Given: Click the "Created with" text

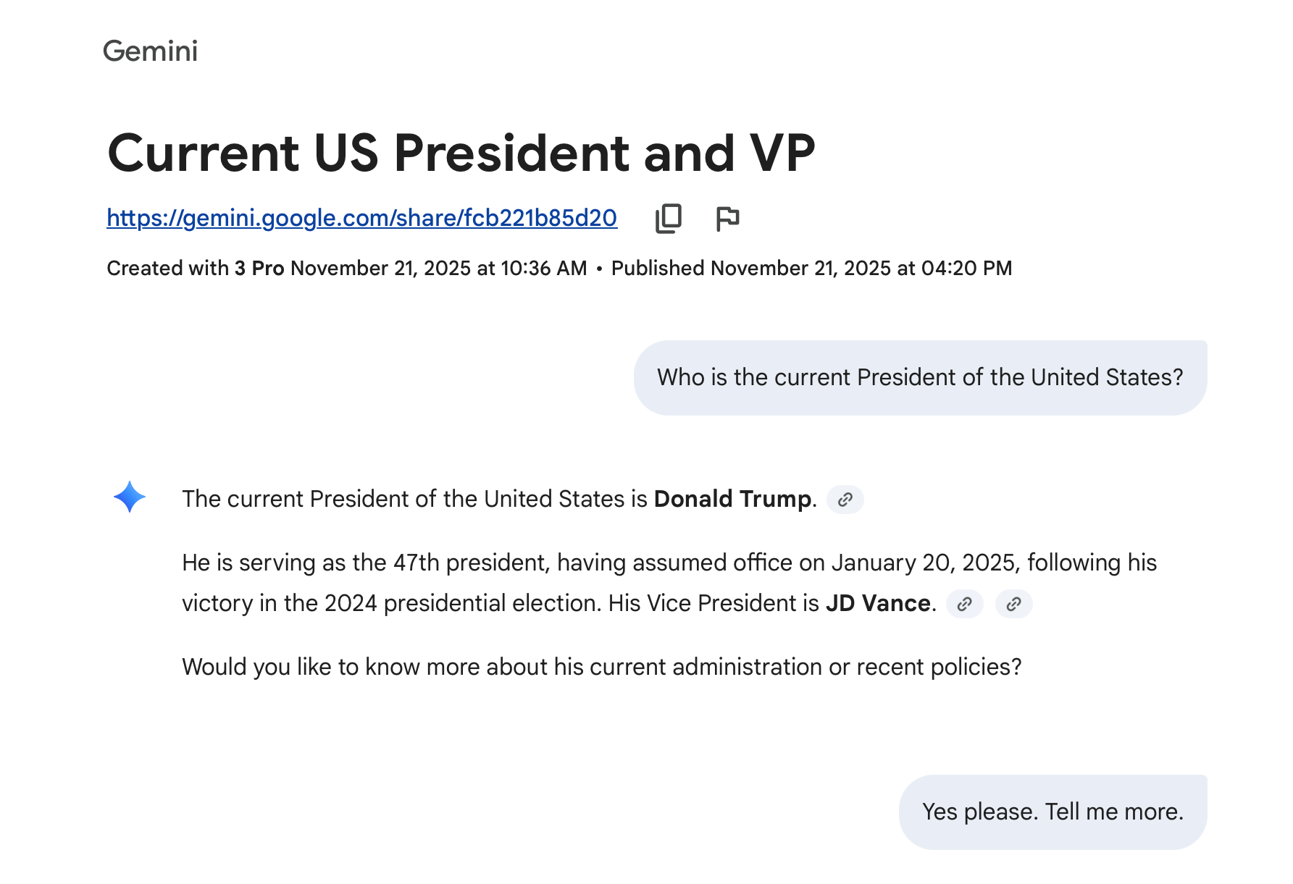Looking at the screenshot, I should (x=167, y=269).
